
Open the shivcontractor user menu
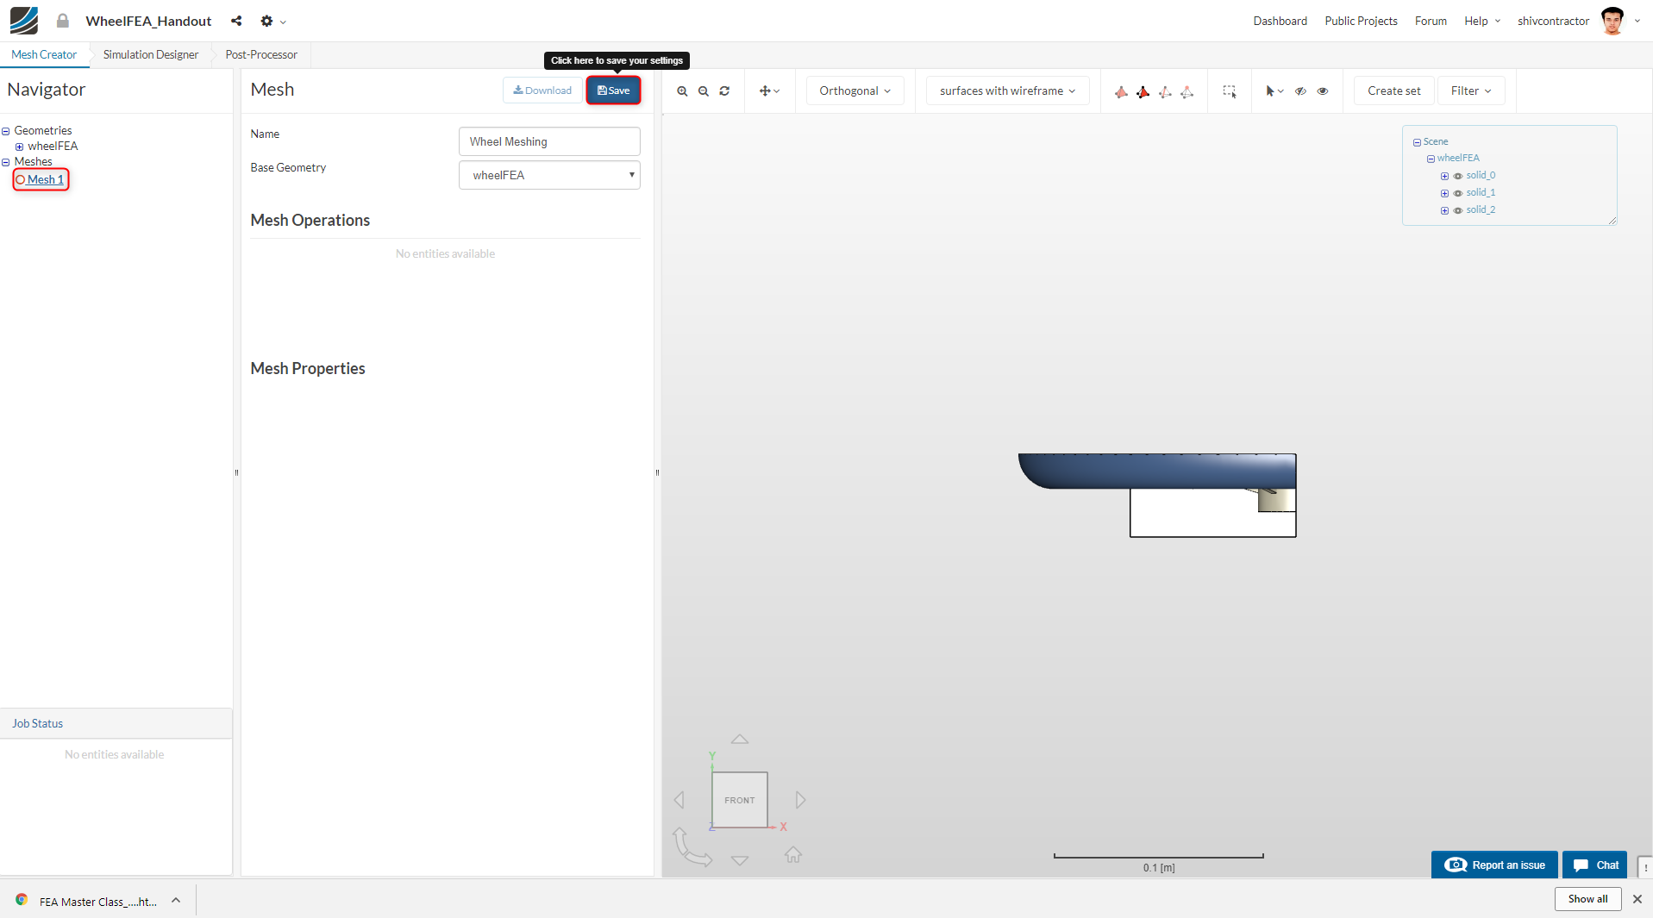(x=1553, y=21)
